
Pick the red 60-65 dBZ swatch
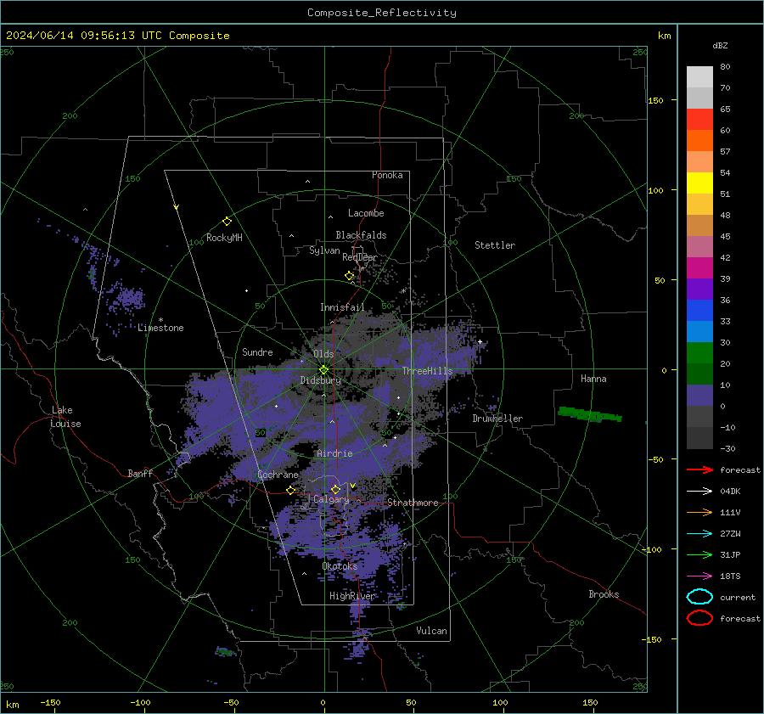699,120
